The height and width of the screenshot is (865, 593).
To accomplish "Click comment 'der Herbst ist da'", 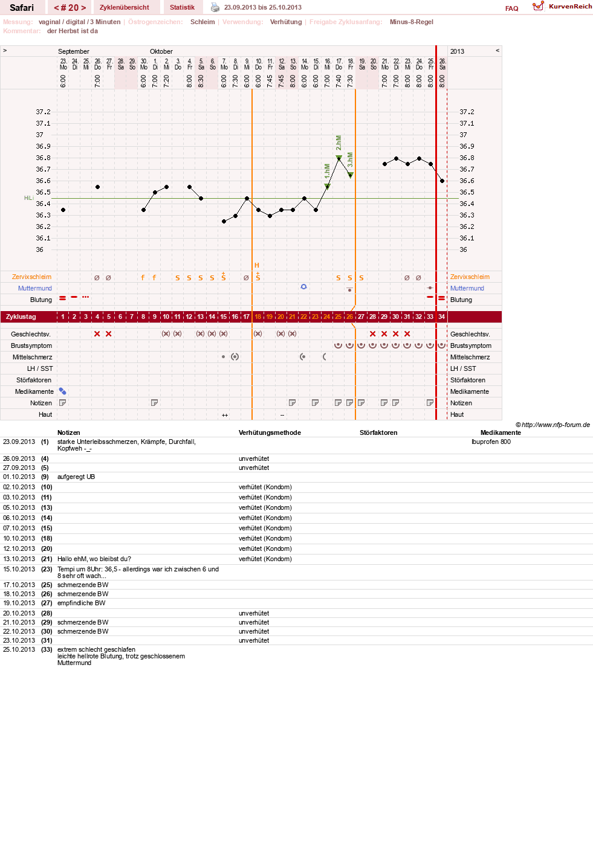I will coord(73,31).
